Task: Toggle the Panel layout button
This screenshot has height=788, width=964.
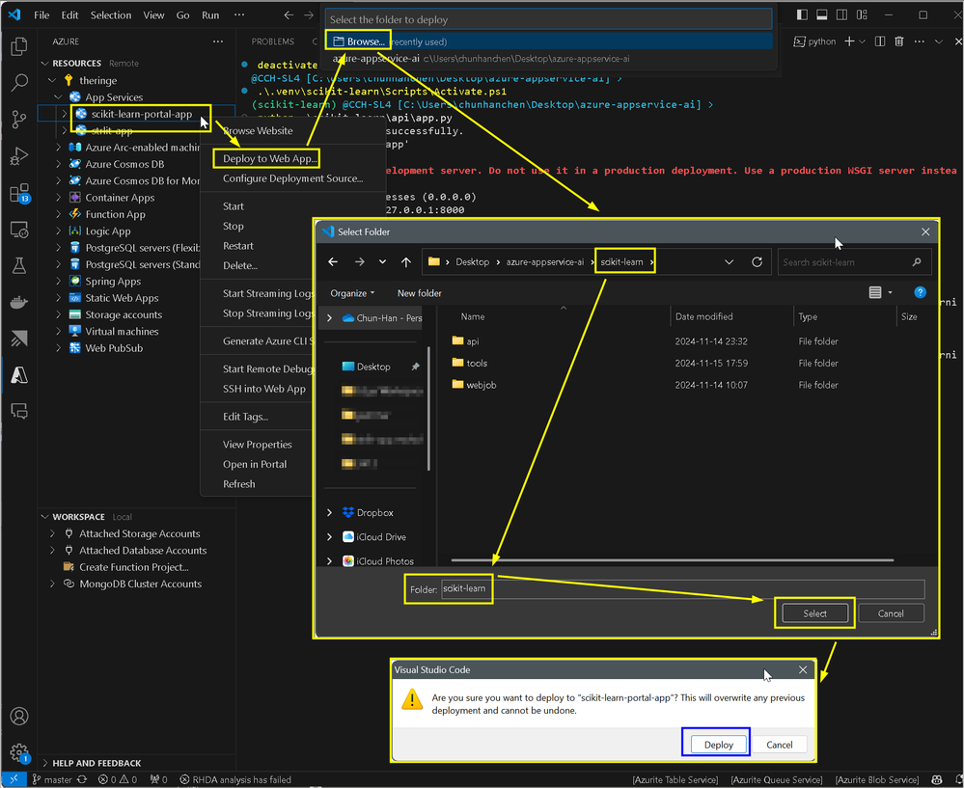Action: pyautogui.click(x=822, y=14)
